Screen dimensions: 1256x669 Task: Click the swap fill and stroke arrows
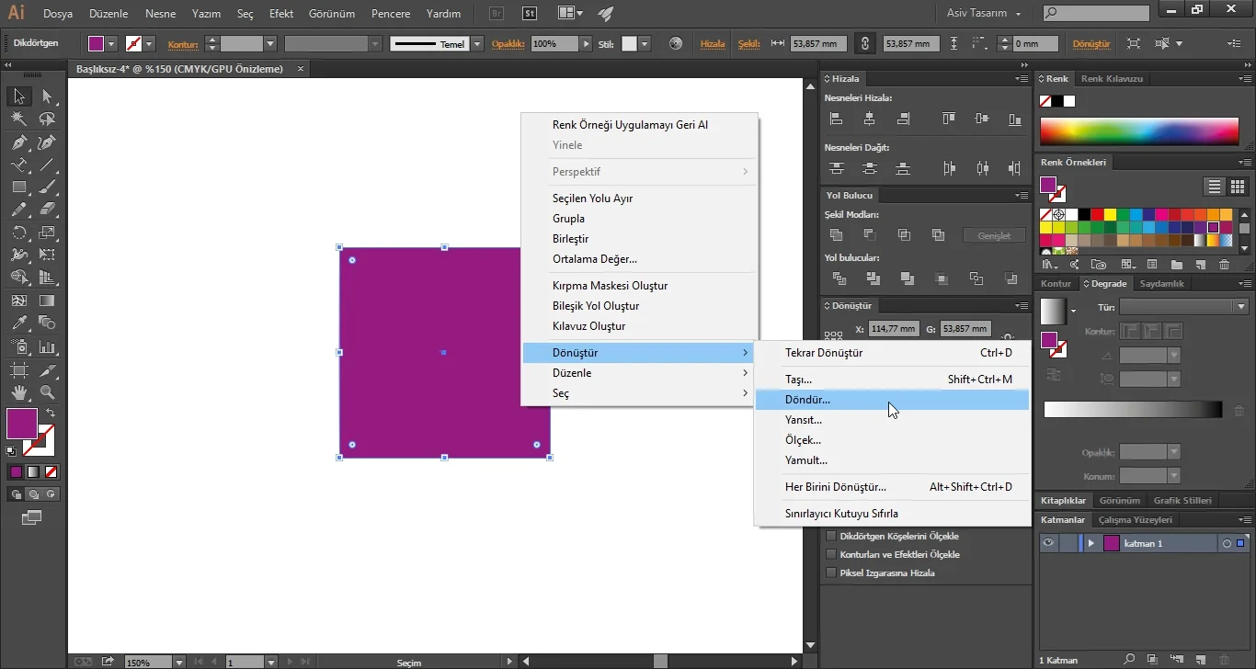point(51,414)
